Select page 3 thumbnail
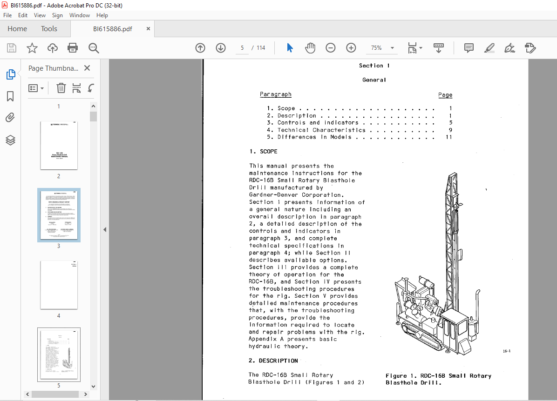Viewport: 557px width, 401px height. (59, 215)
